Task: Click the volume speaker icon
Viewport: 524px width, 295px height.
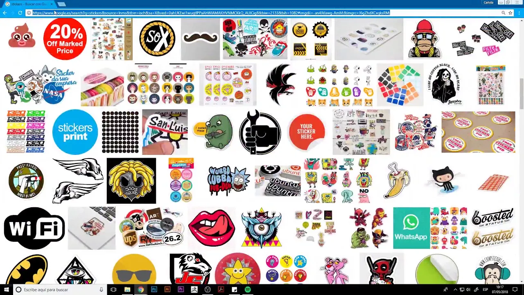Action: tap(468, 290)
